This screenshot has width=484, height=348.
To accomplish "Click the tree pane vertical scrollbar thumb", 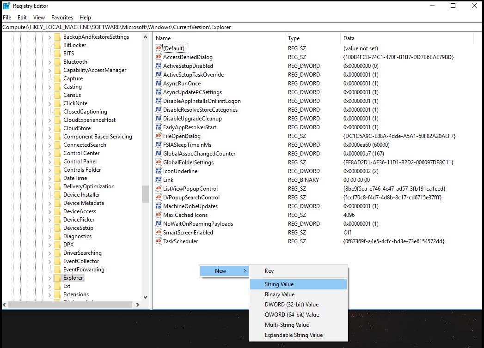I will pyautogui.click(x=145, y=194).
